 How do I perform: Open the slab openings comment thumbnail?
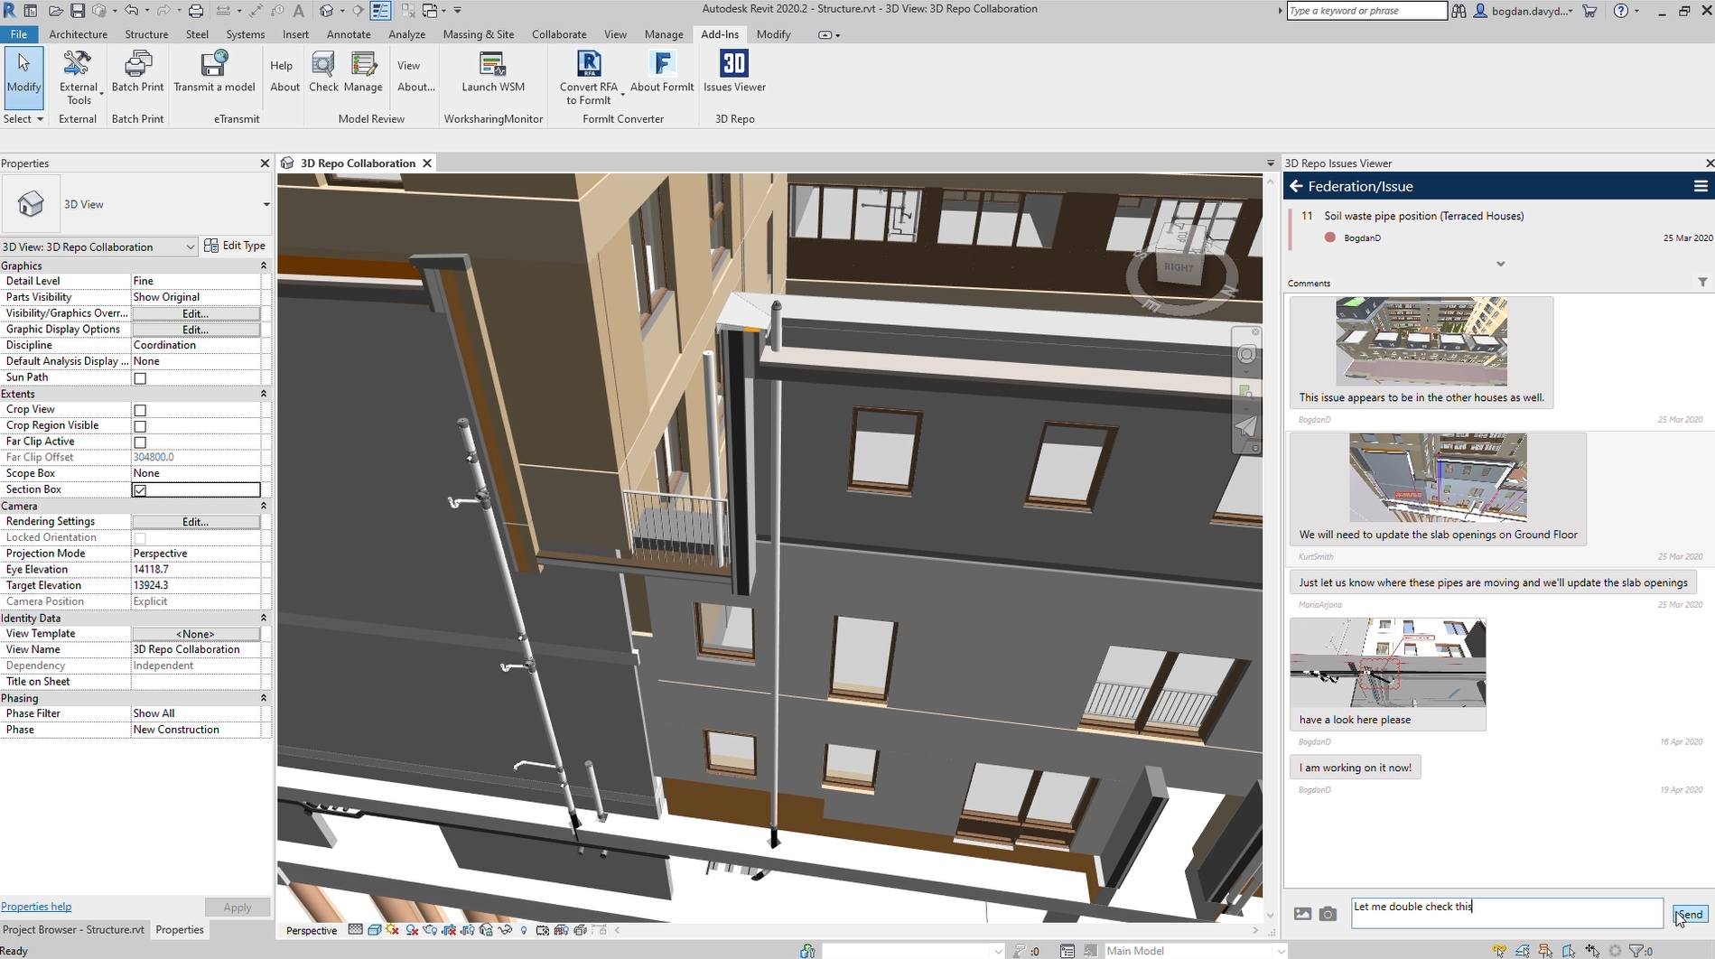click(1438, 478)
